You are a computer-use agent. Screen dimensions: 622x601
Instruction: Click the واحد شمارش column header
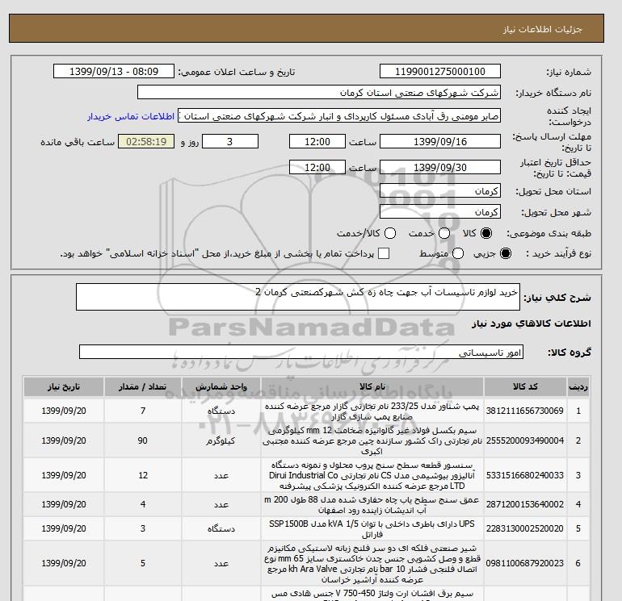(x=221, y=386)
